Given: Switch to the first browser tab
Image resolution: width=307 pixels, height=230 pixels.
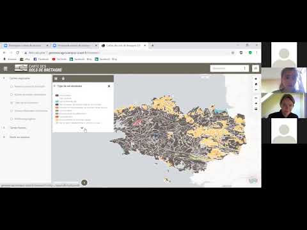Looking at the screenshot, I should (25, 45).
